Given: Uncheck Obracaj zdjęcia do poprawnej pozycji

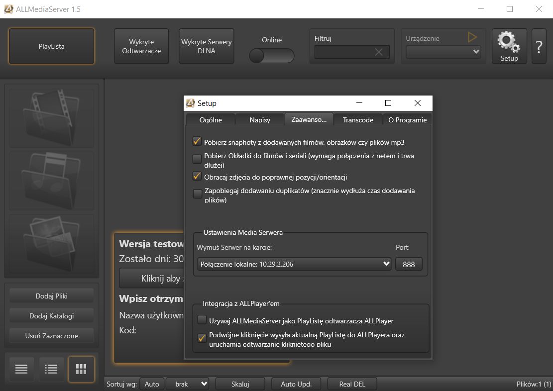Looking at the screenshot, I should coord(197,176).
